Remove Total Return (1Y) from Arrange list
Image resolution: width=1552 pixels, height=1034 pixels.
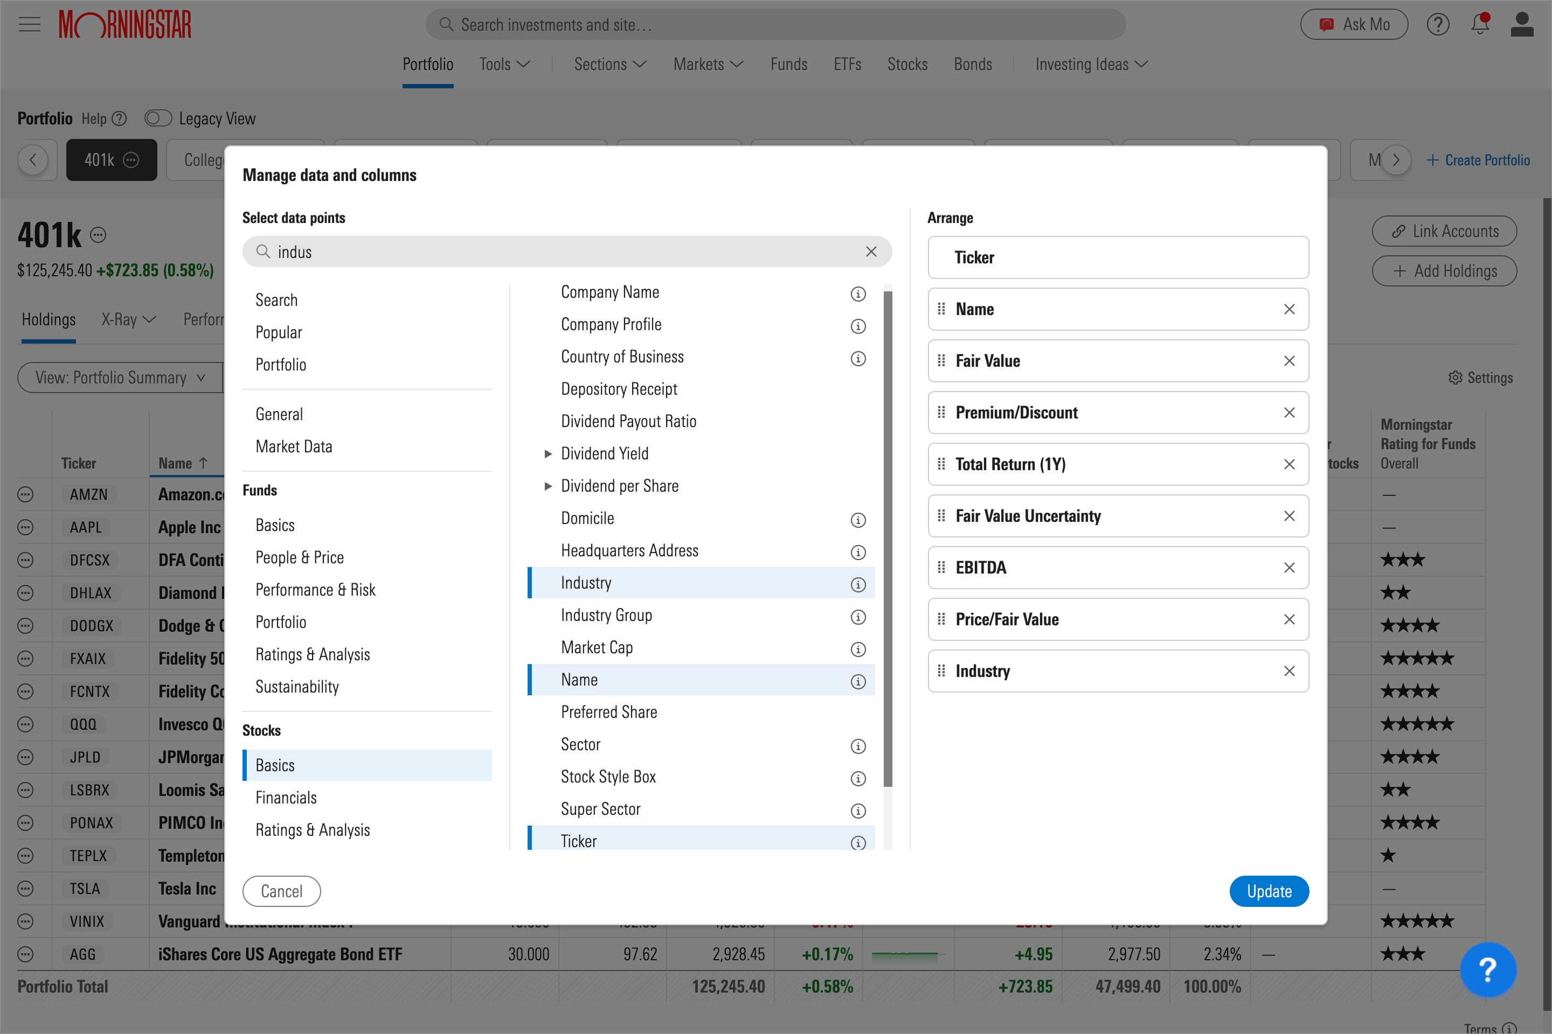[1288, 464]
